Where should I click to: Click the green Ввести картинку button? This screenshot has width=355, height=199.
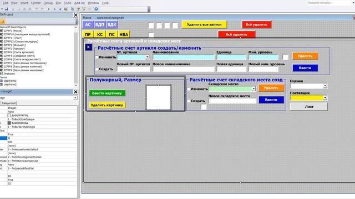coord(107,93)
